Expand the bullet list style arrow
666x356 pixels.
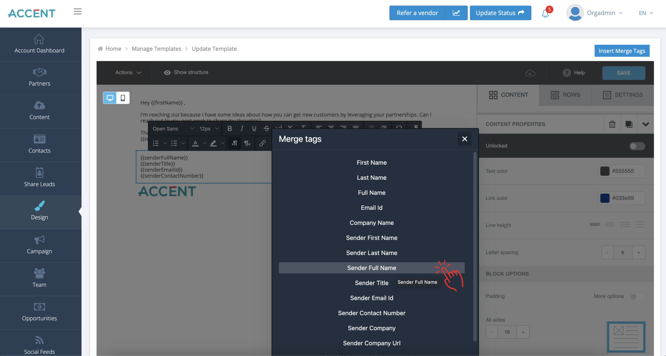(183, 143)
